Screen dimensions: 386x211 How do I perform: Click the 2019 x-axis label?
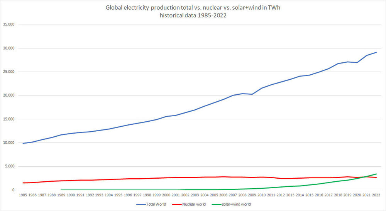(x=347, y=195)
